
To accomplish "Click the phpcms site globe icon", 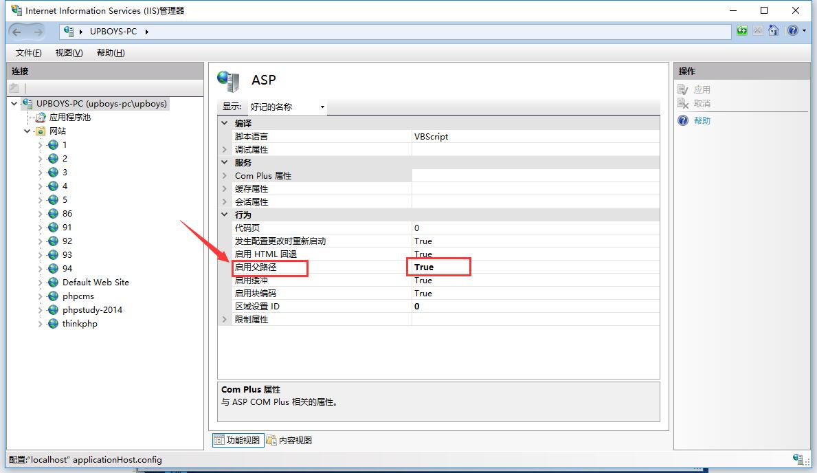I will [53, 296].
